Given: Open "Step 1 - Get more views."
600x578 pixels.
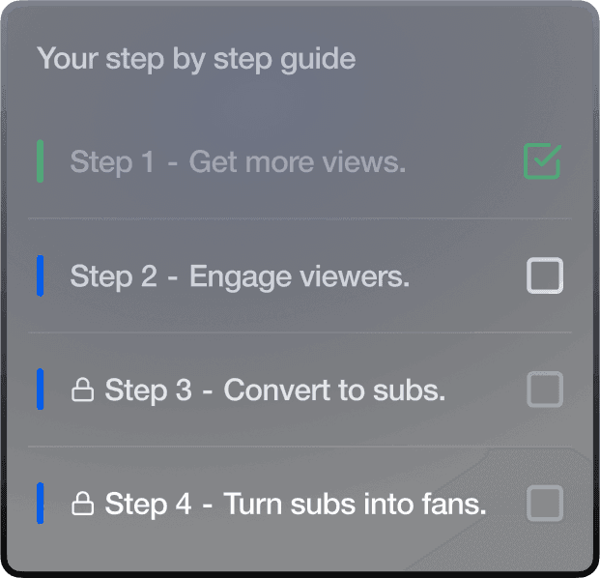Looking at the screenshot, I should (x=238, y=162).
